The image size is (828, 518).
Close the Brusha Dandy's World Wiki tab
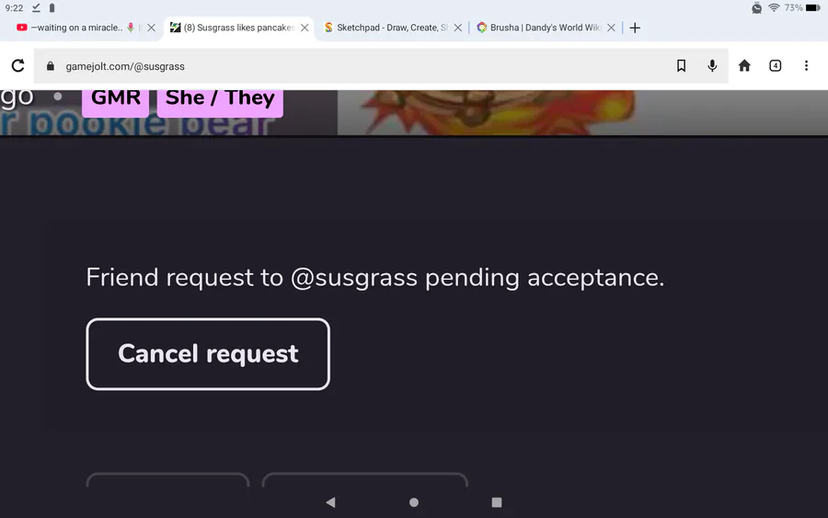pyautogui.click(x=611, y=28)
